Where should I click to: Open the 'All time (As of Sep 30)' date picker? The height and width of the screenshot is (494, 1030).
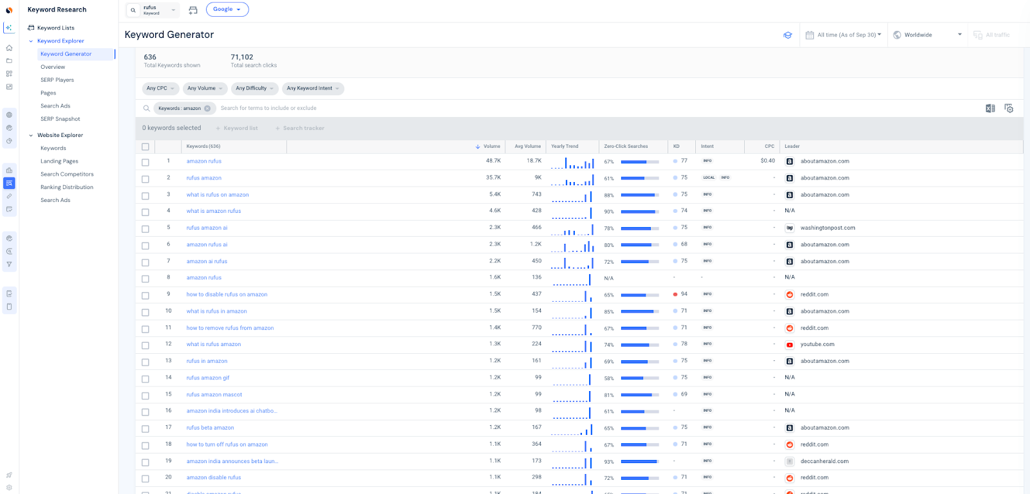pyautogui.click(x=843, y=35)
